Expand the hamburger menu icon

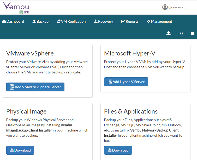(x=193, y=34)
